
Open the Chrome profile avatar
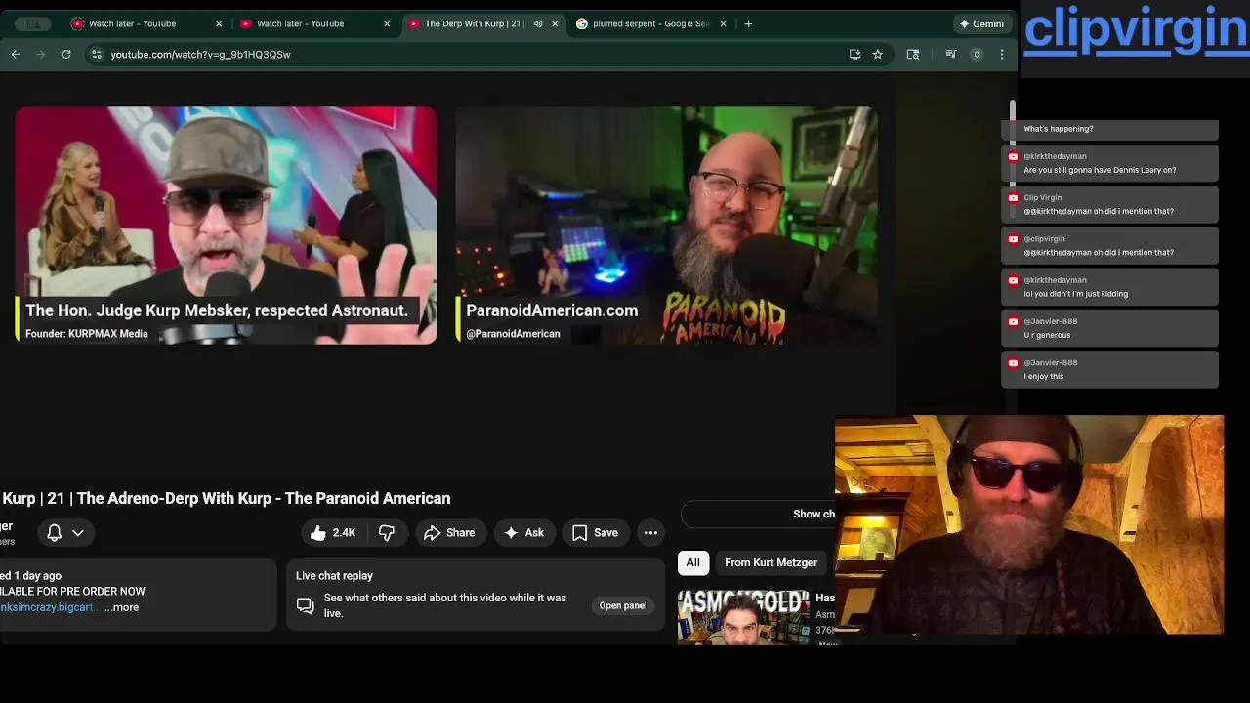(976, 55)
